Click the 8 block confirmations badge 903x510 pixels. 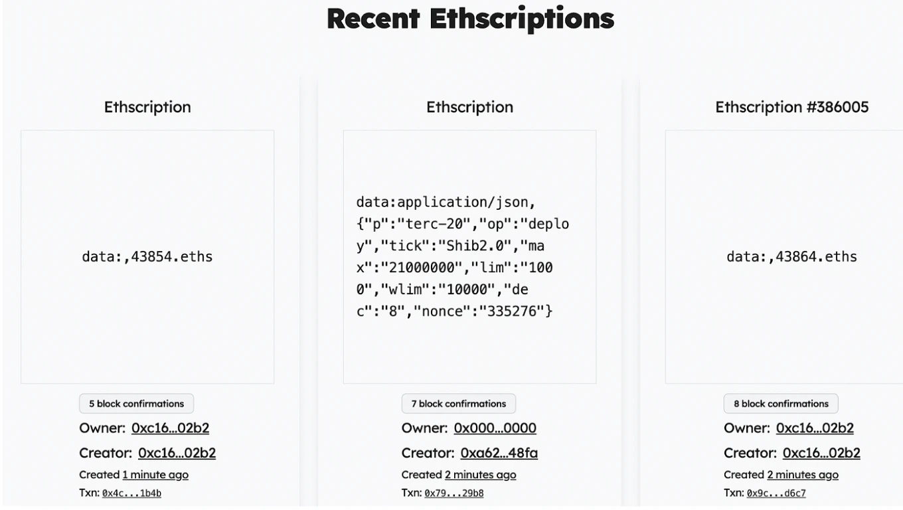(x=781, y=404)
